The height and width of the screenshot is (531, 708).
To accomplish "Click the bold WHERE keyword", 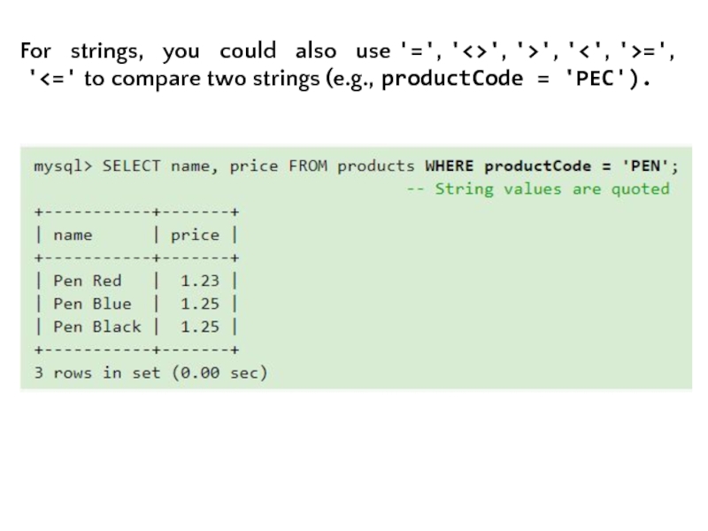I will tap(450, 165).
